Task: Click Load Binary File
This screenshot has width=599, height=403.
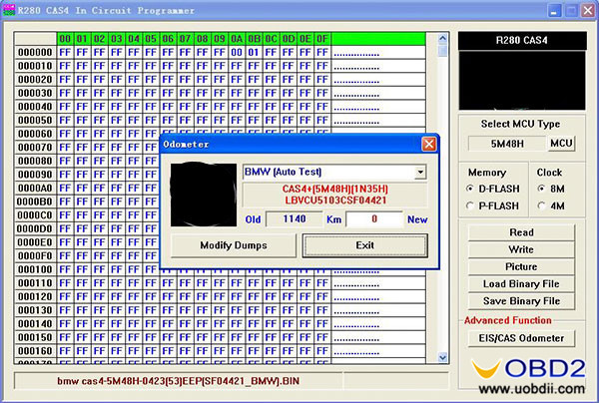Action: [520, 283]
